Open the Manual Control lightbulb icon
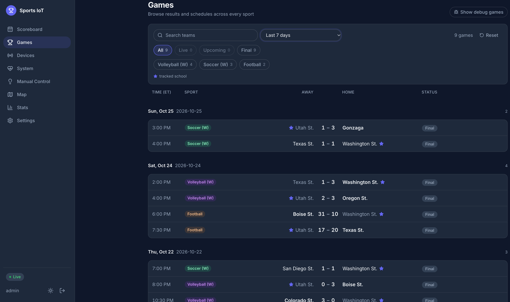 pyautogui.click(x=10, y=81)
